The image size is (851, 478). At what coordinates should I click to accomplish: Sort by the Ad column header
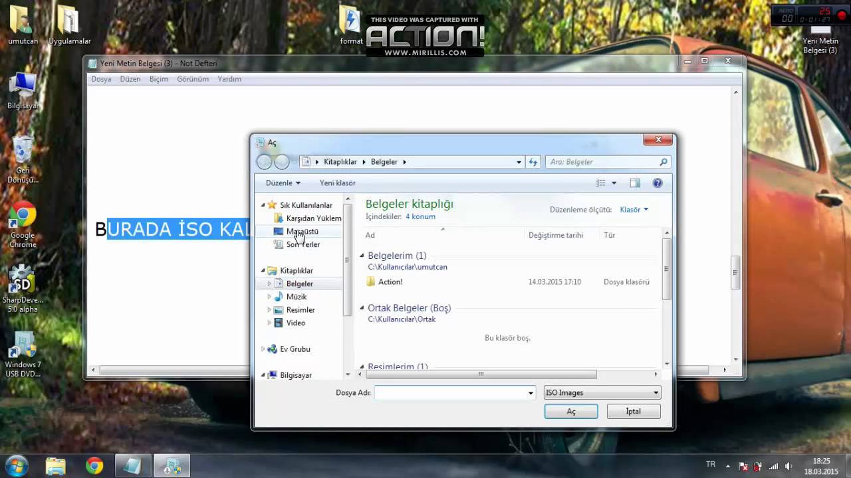pyautogui.click(x=370, y=235)
